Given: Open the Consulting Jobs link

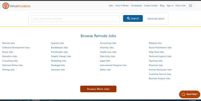Looking at the screenshot, I should tap(10, 61).
